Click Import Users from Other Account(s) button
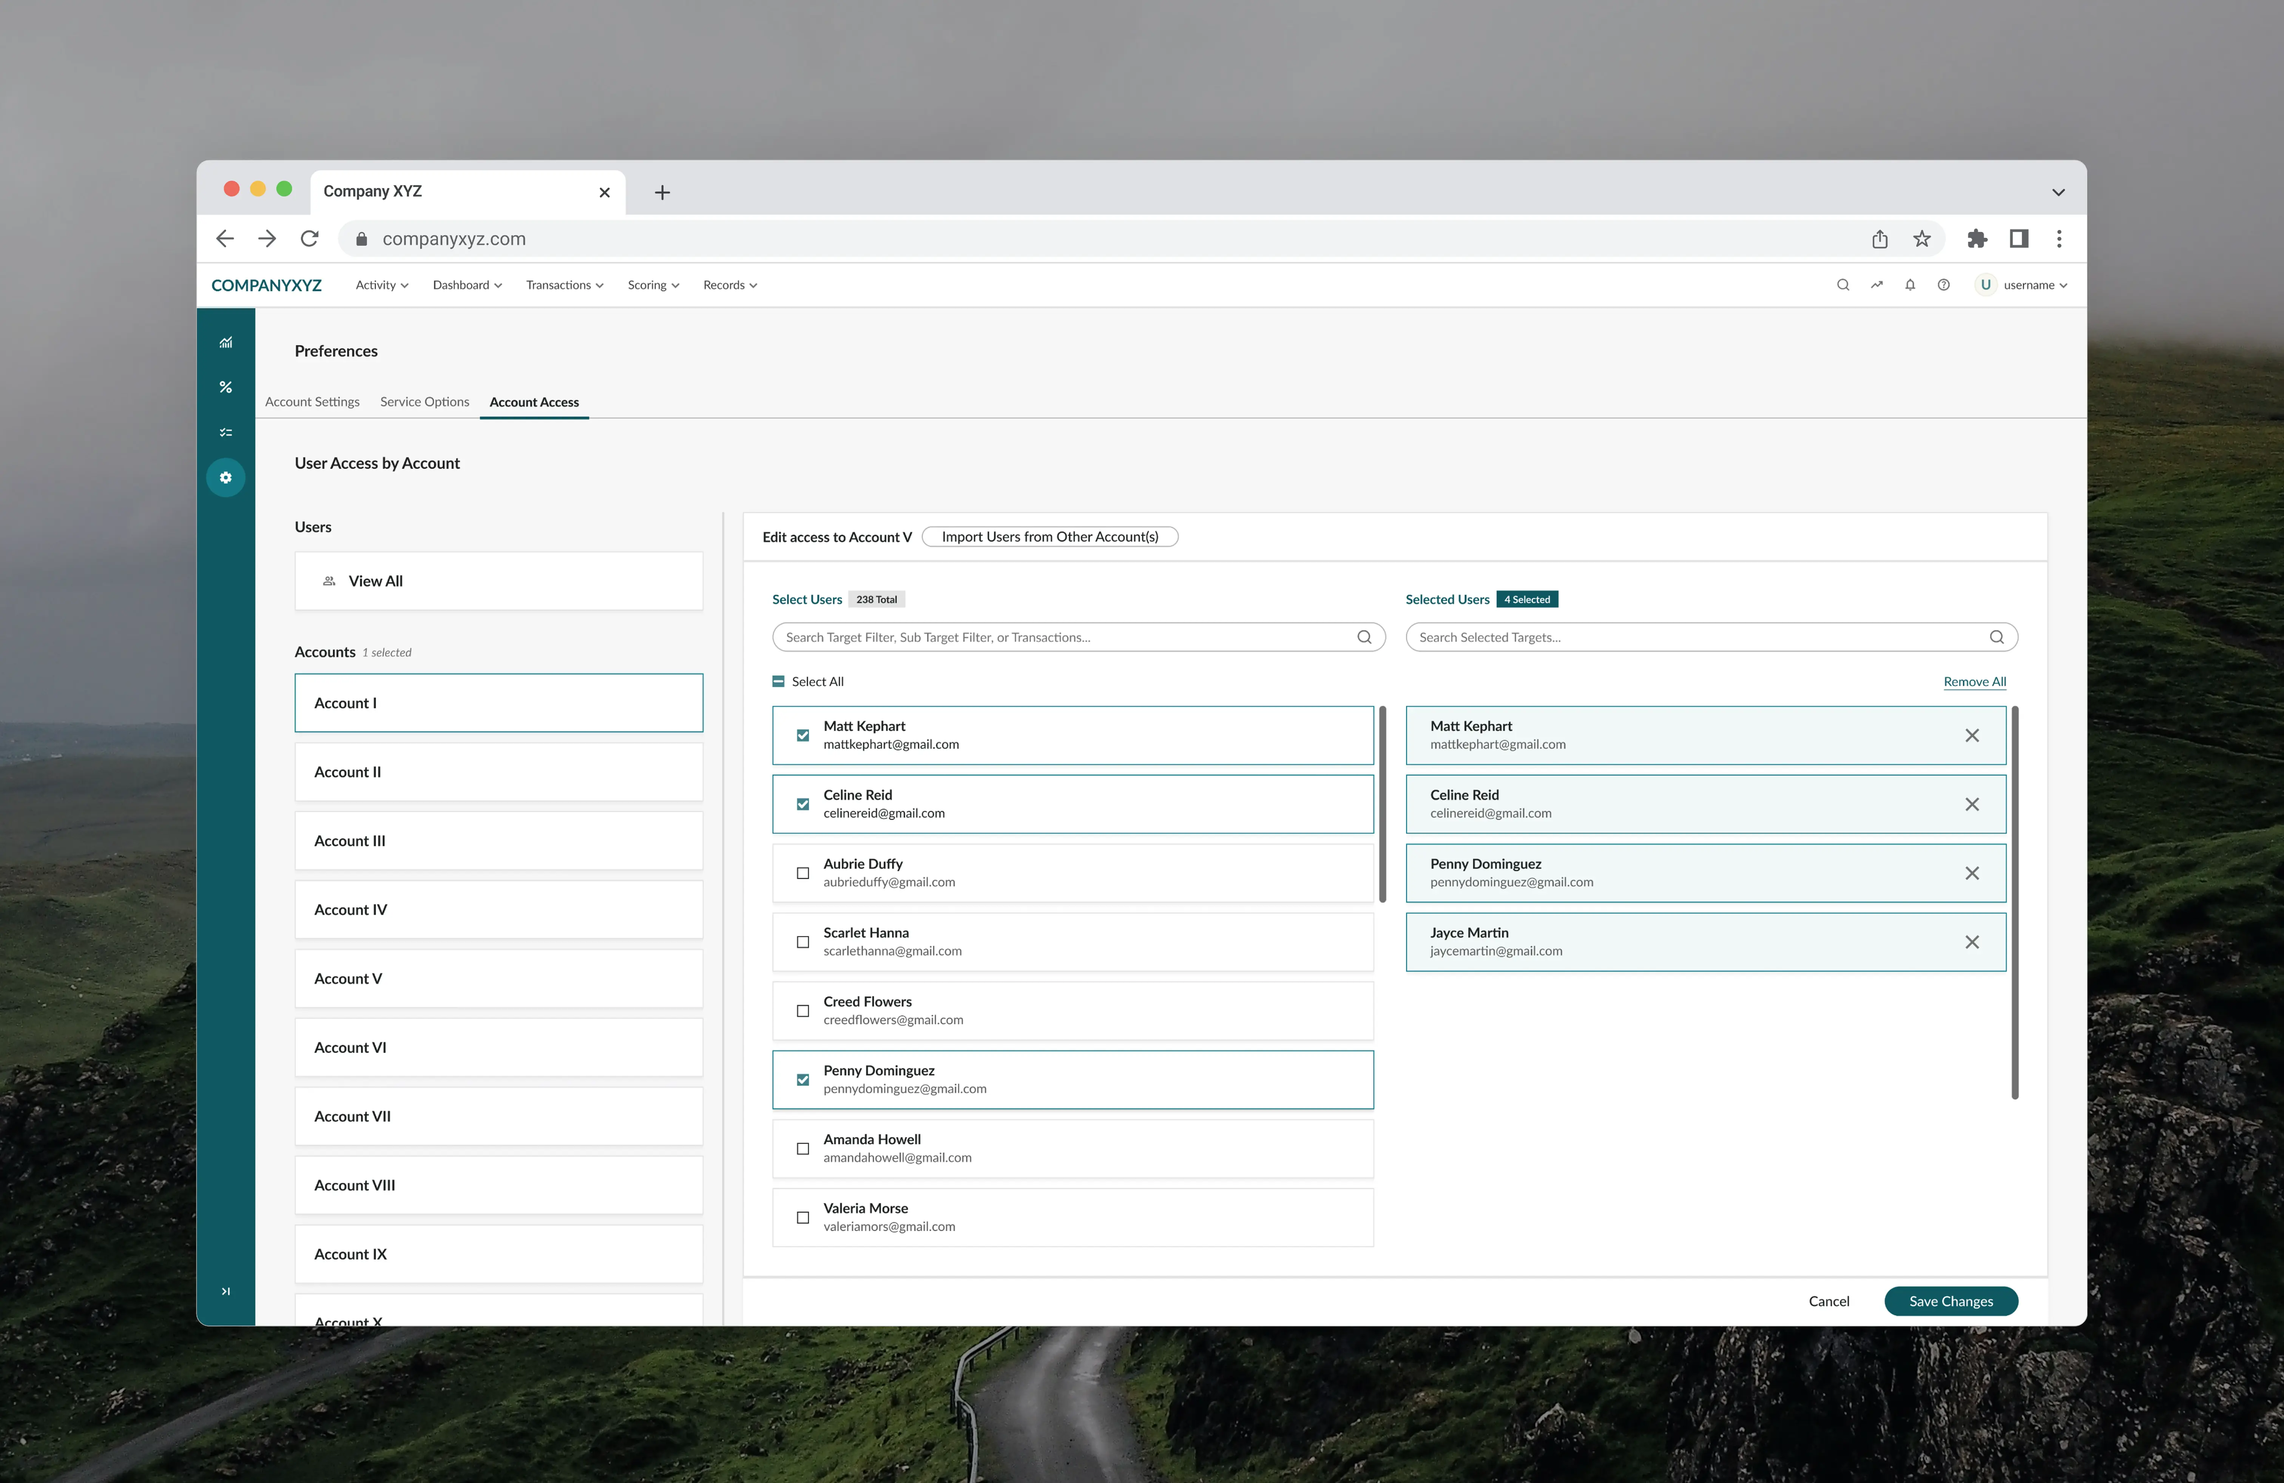This screenshot has height=1483, width=2284. (x=1049, y=537)
